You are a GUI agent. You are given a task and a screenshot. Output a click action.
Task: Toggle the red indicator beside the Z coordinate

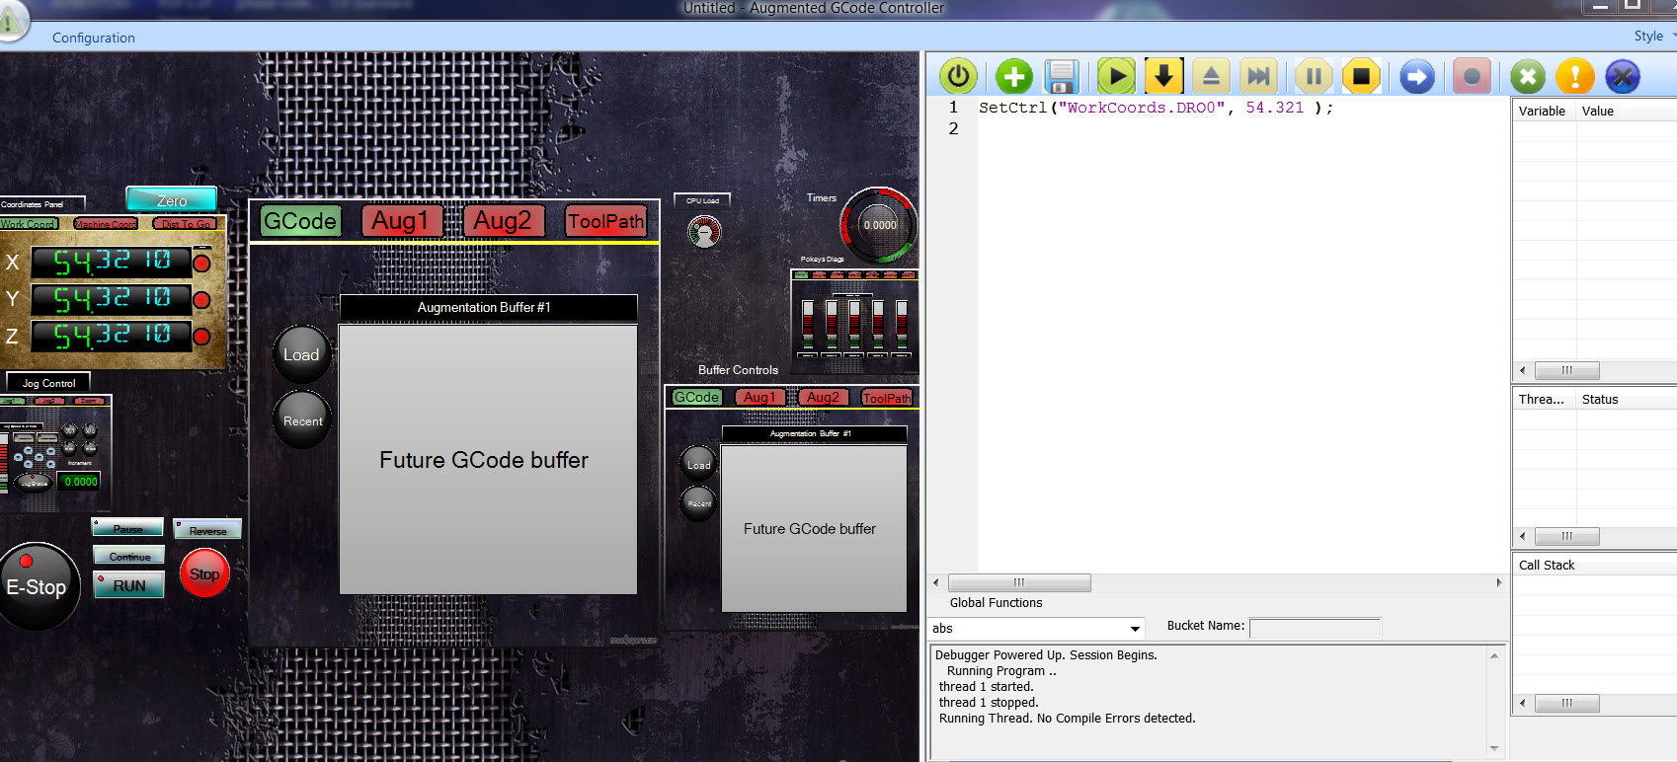[201, 337]
